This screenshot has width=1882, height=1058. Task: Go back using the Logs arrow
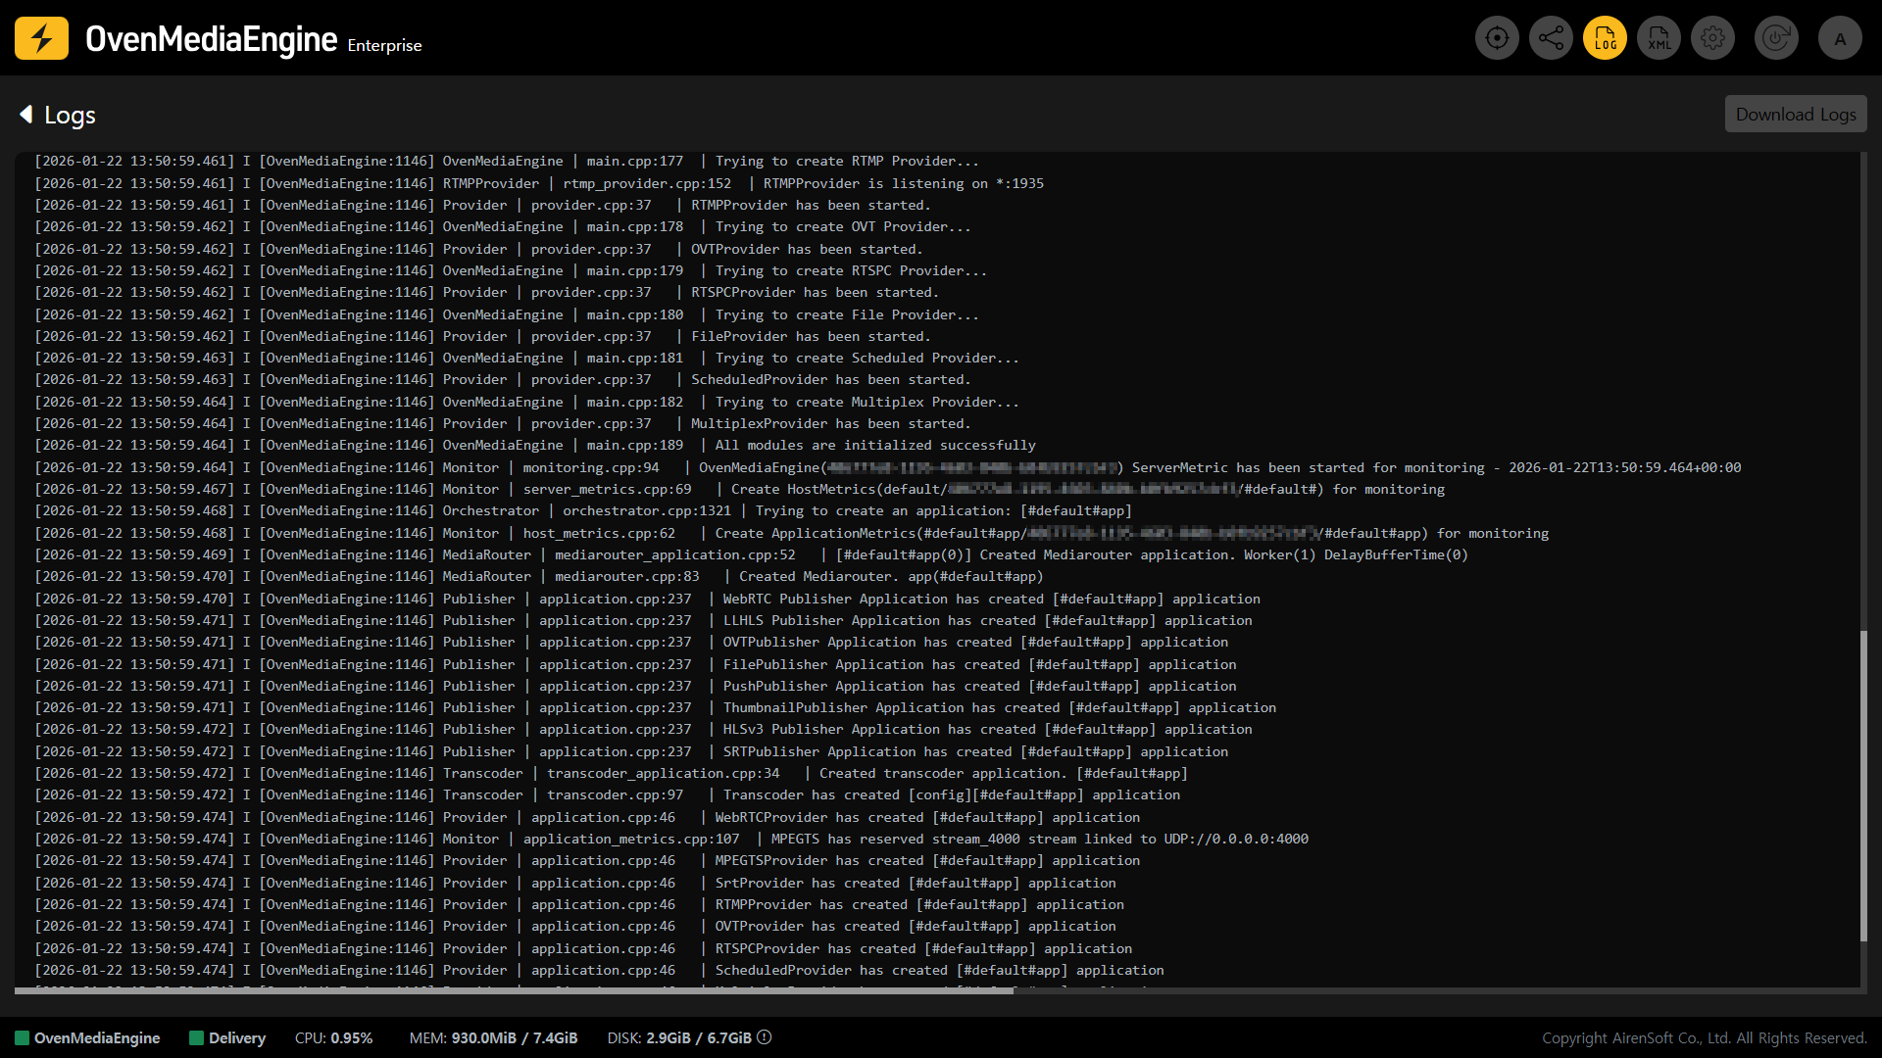click(26, 115)
